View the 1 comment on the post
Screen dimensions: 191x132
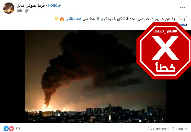(x=158, y=129)
